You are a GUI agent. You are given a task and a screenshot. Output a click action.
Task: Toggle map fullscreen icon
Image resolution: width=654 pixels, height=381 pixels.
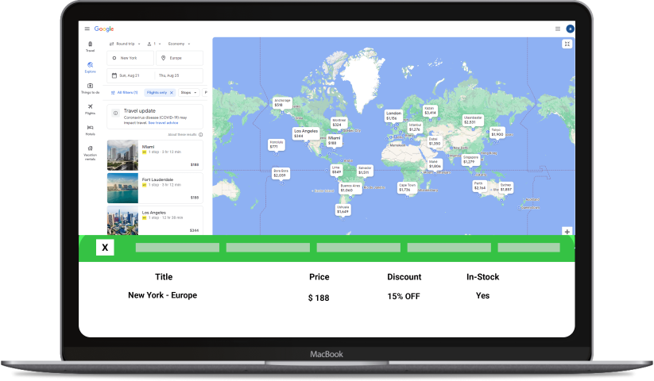567,44
